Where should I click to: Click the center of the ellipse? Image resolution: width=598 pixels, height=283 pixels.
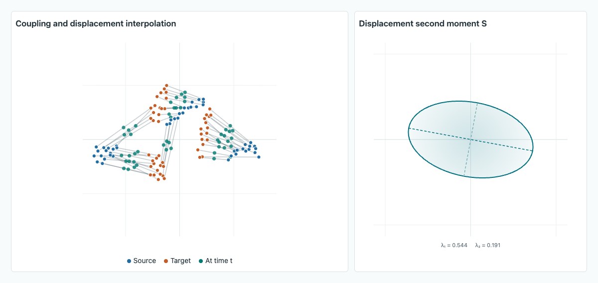471,140
